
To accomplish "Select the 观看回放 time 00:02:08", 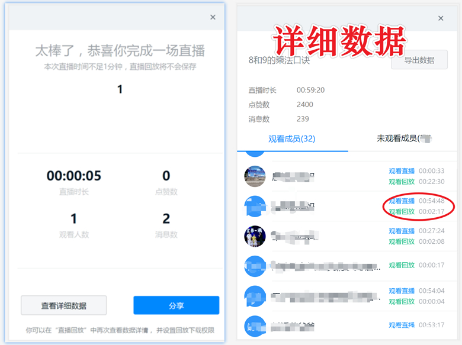I will click(x=432, y=241).
